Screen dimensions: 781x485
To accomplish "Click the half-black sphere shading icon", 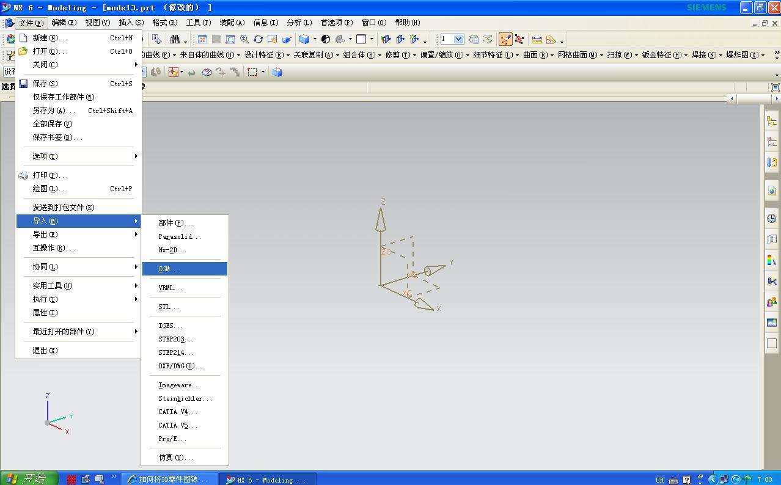I will point(325,39).
